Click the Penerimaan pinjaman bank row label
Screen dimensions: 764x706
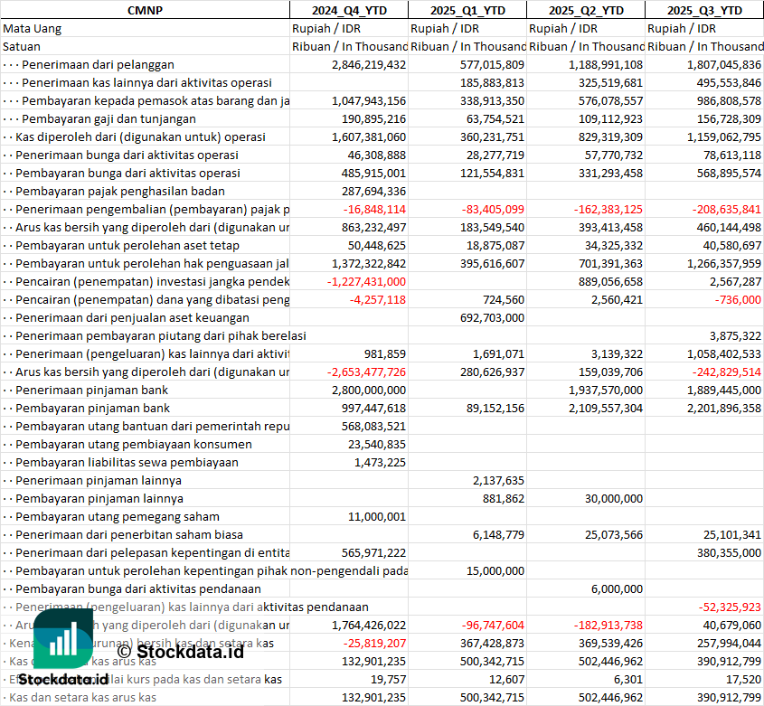(x=91, y=390)
